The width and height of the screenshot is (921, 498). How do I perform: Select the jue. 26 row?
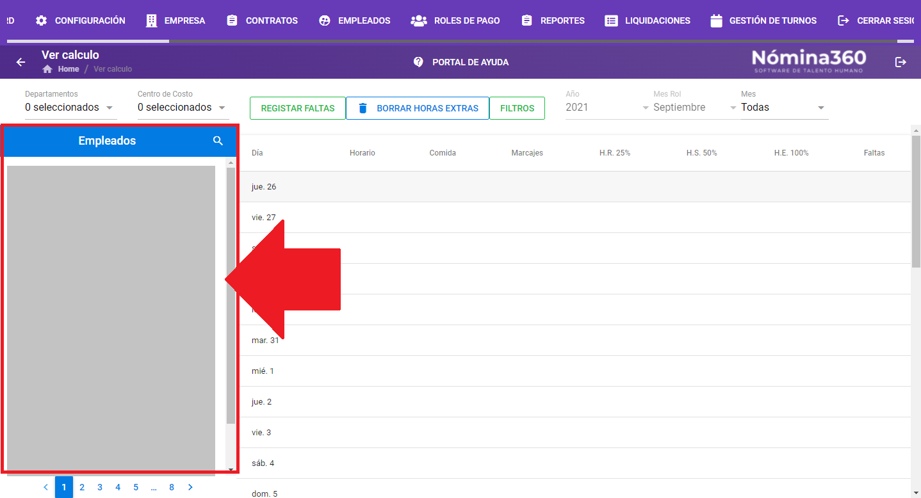click(574, 187)
